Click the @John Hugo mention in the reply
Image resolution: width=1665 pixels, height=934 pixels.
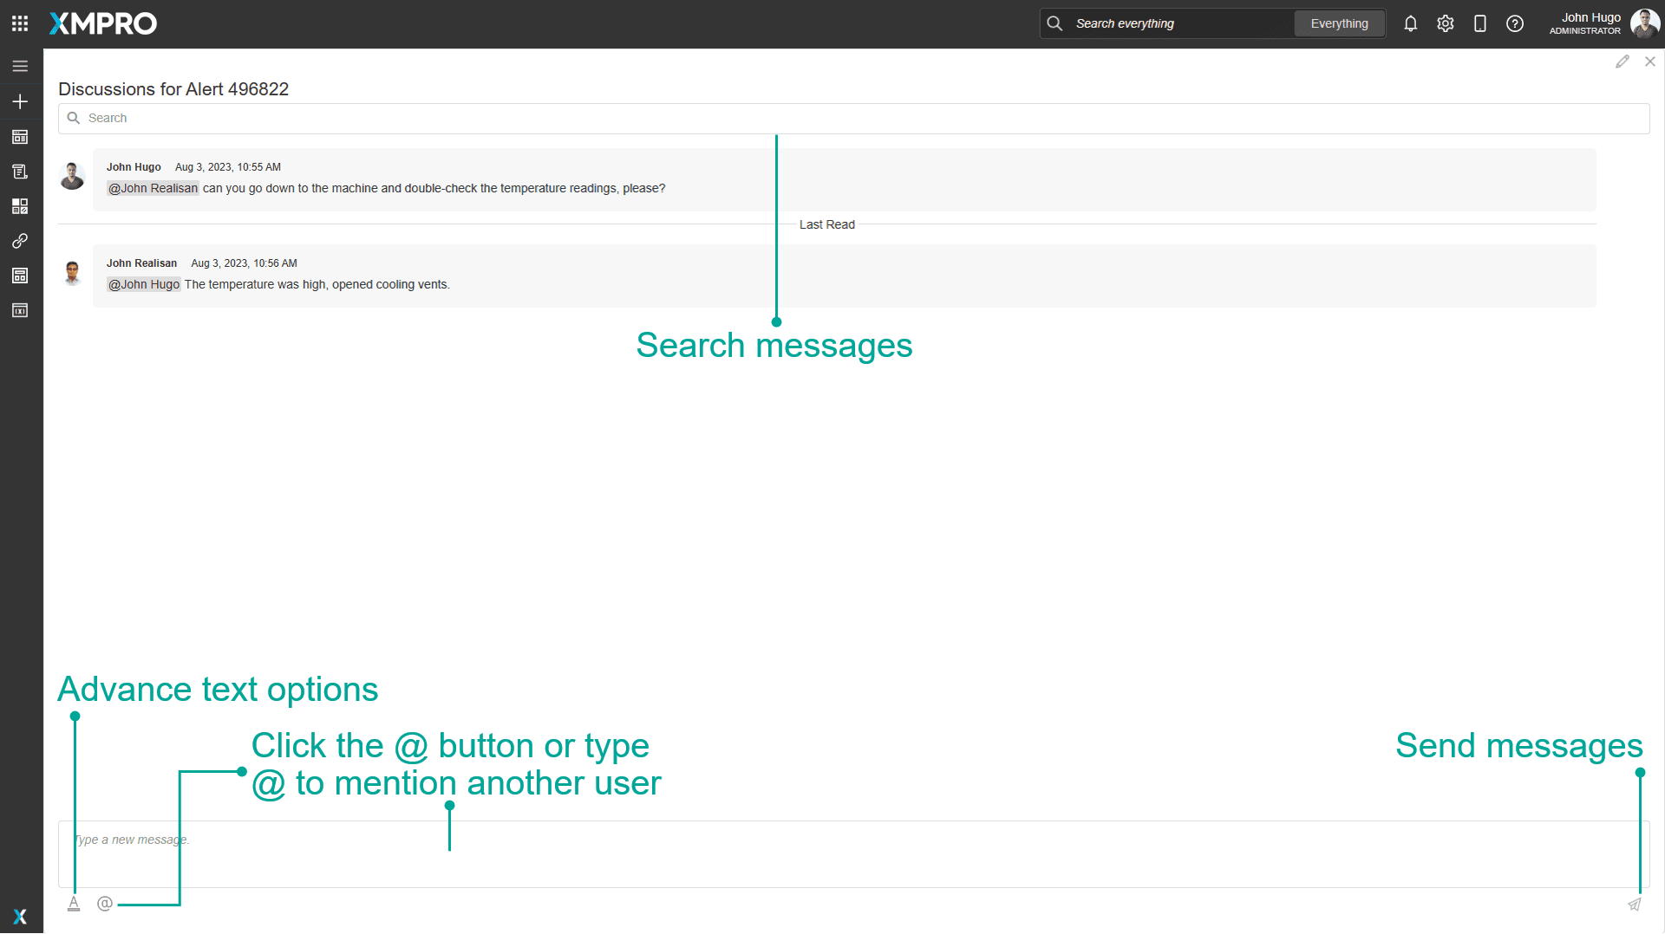(x=143, y=284)
